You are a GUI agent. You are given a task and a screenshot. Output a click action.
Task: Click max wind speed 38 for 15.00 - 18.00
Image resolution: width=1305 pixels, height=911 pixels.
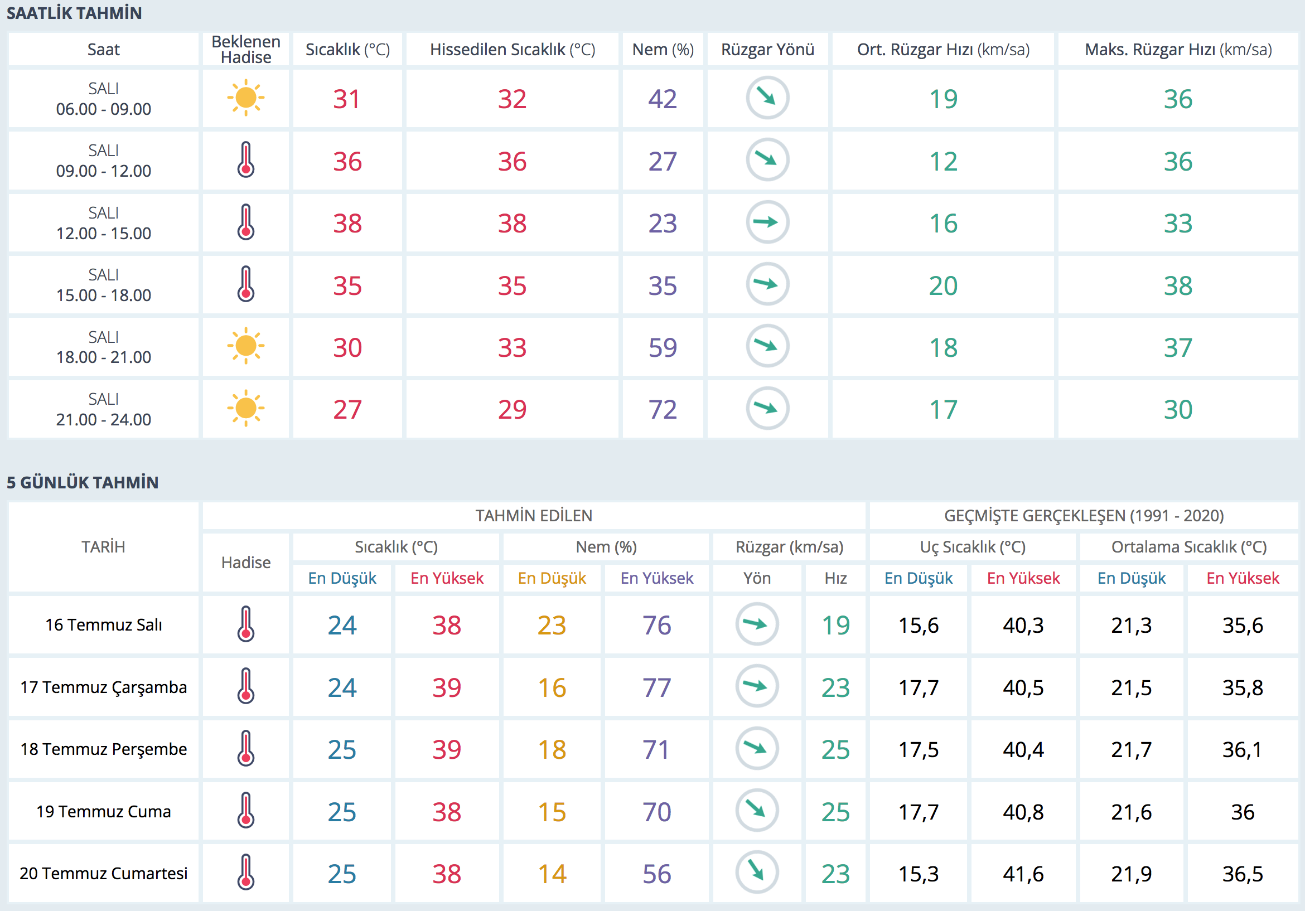click(x=1178, y=285)
